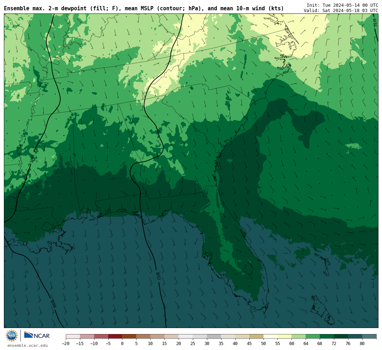Click the Init time Tue 2024-05-14 00 UTC

pos(342,5)
